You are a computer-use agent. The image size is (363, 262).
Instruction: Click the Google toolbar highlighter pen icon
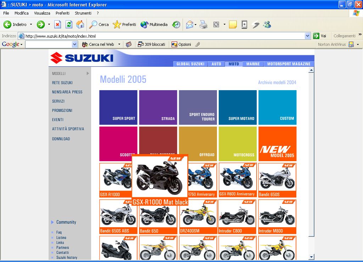(x=197, y=44)
